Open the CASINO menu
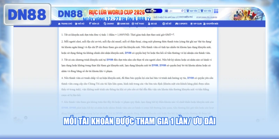The height and width of the screenshot is (139, 279). [108, 24]
